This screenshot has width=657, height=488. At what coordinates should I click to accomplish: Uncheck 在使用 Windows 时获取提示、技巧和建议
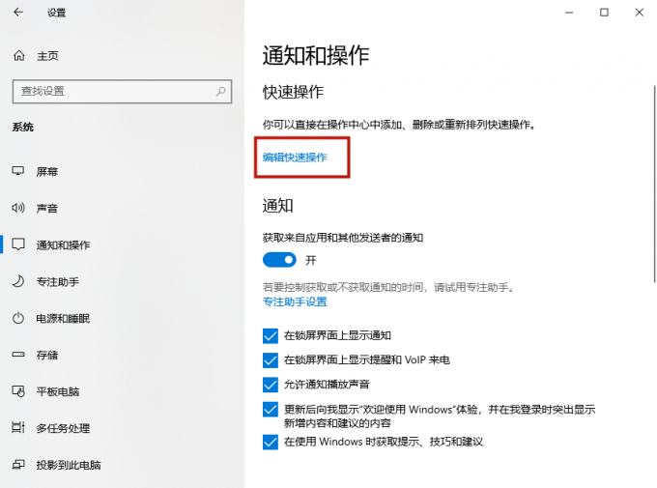pyautogui.click(x=271, y=442)
